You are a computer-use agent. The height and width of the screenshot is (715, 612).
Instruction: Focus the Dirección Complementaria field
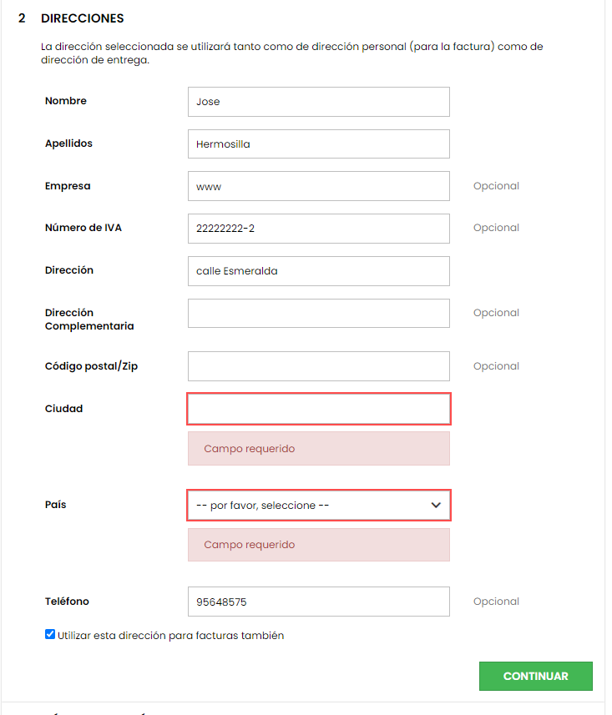coord(318,313)
